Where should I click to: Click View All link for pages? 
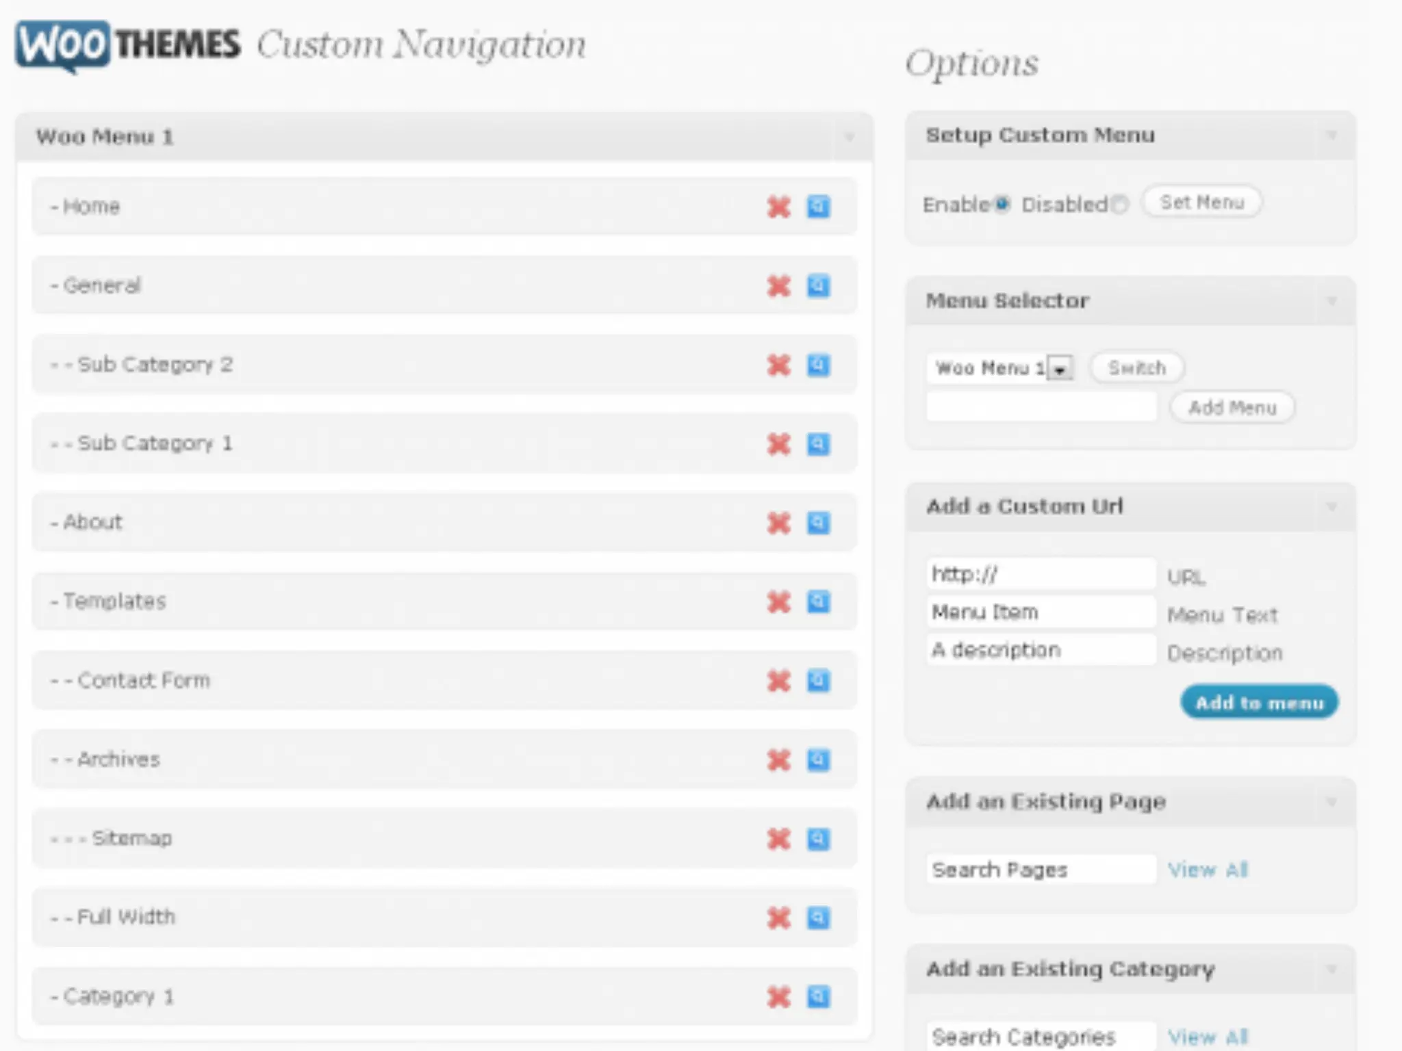pos(1208,870)
